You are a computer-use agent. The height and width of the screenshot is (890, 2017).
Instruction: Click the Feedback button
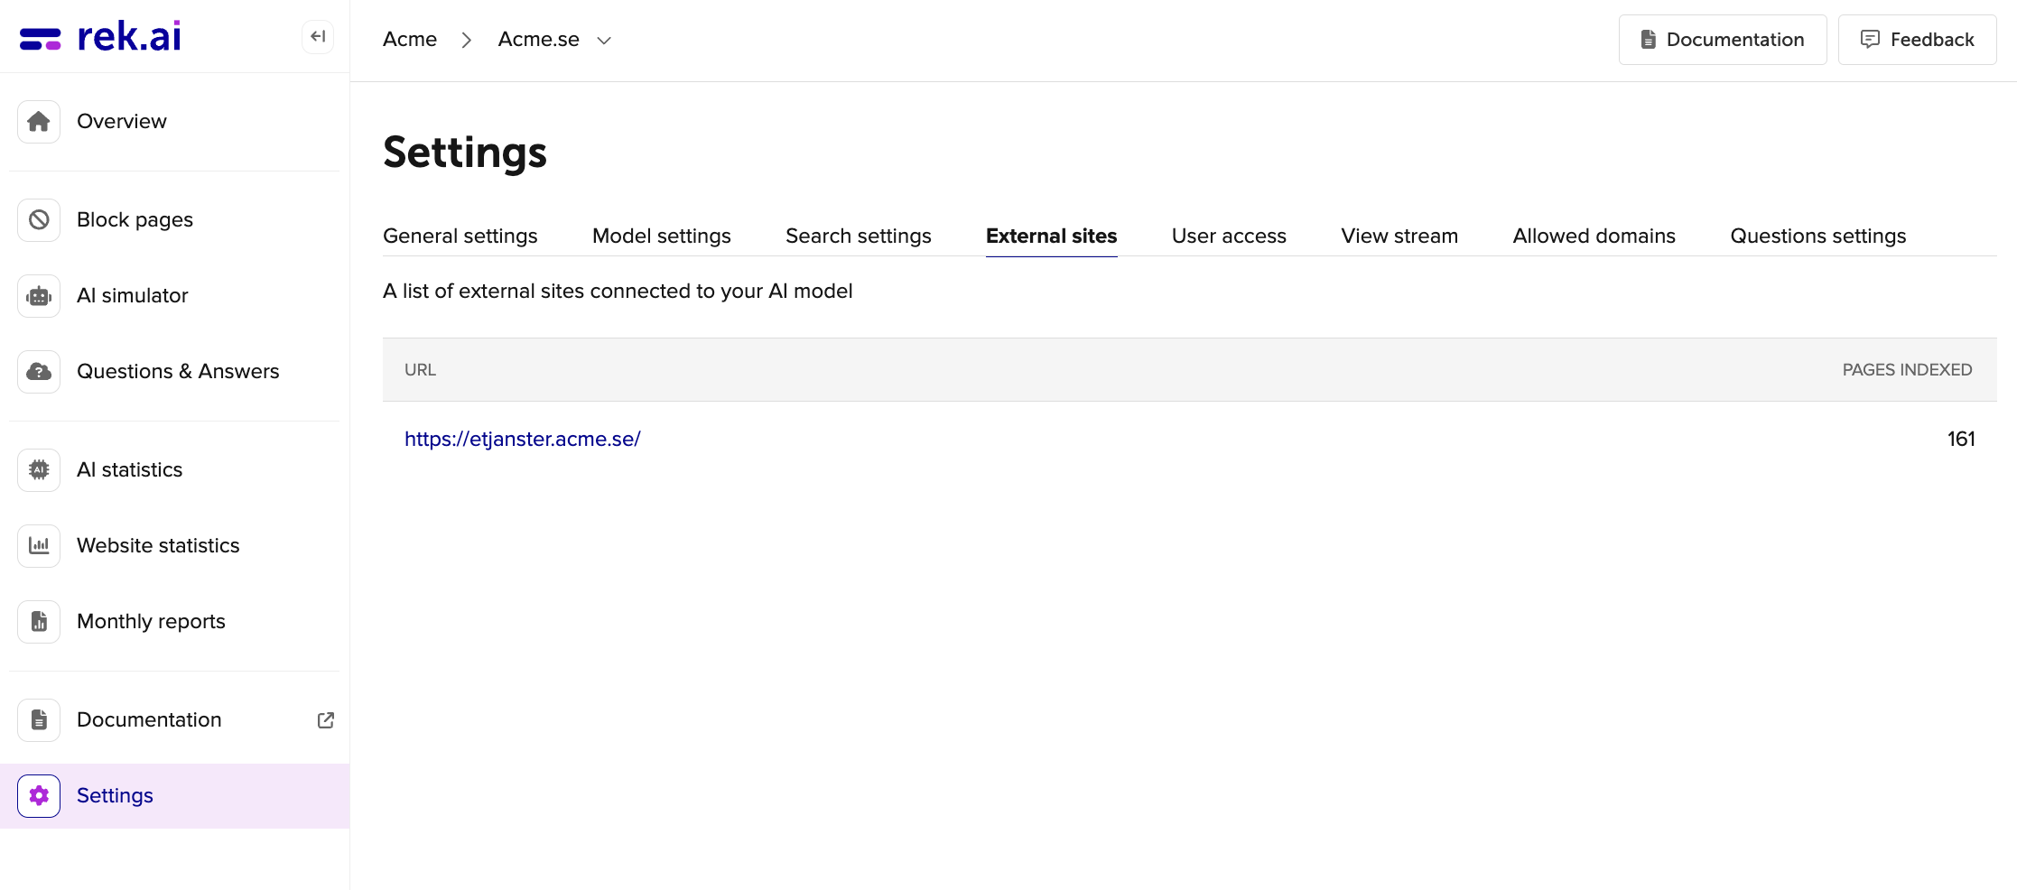1917,39
